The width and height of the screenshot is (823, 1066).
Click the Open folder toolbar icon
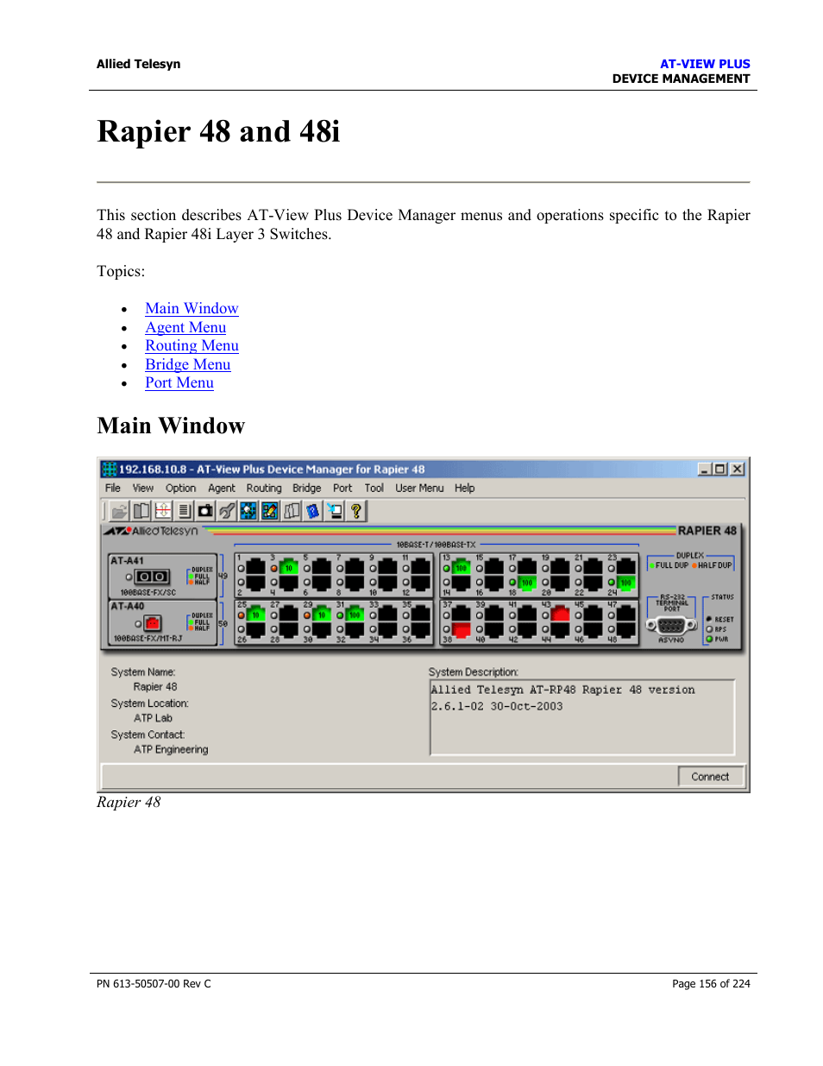pyautogui.click(x=119, y=511)
